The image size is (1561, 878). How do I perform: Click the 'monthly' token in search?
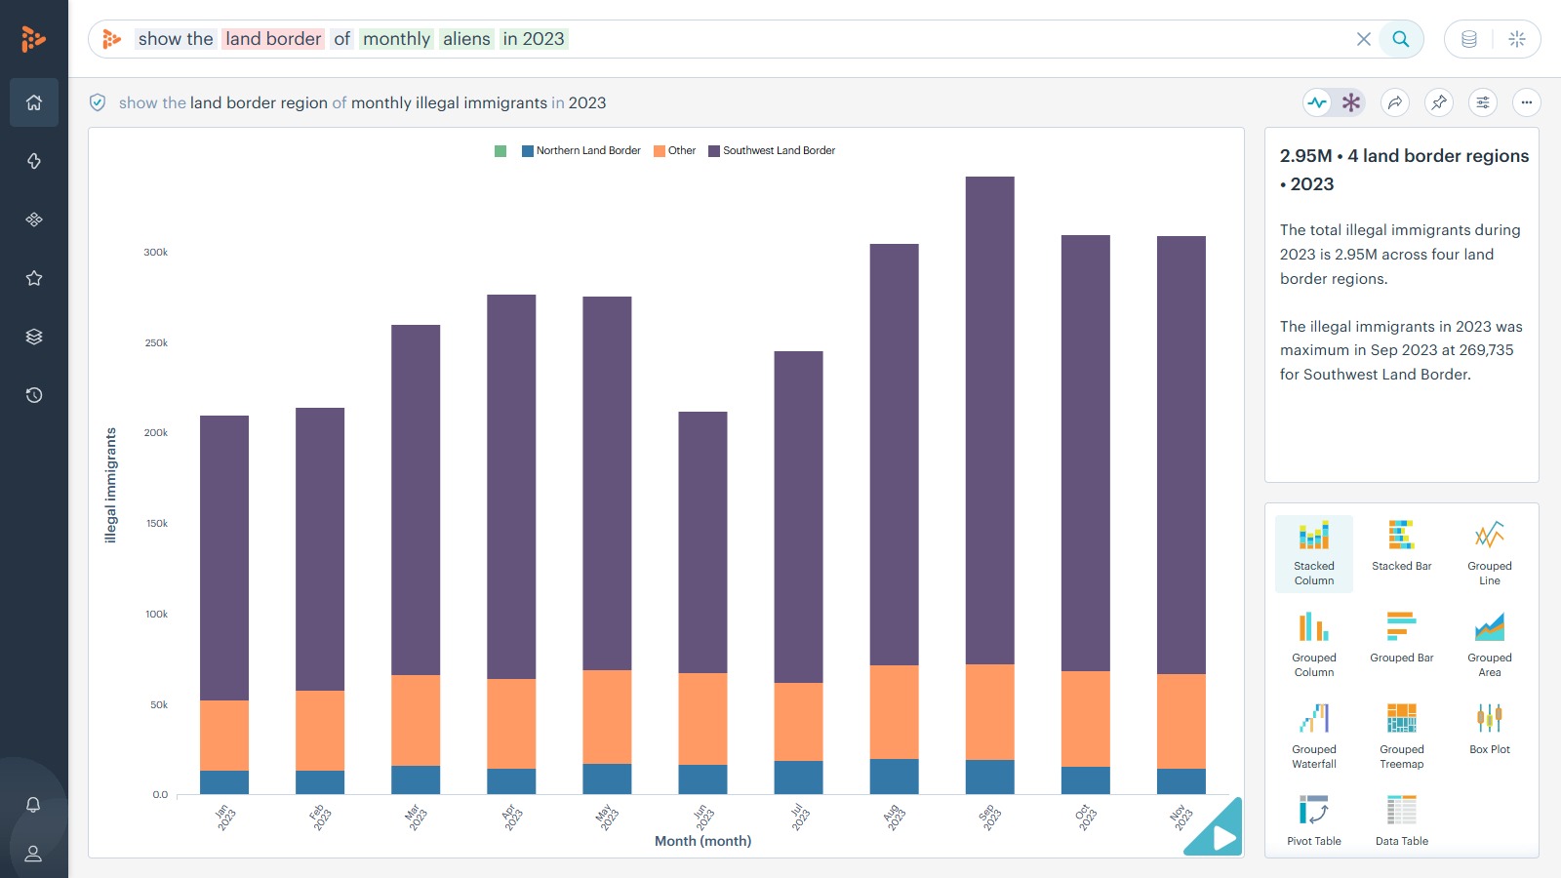coord(396,39)
